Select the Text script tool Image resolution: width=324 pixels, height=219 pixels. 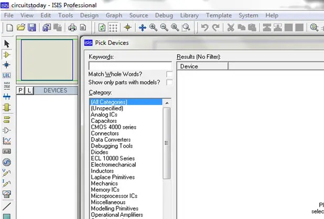tap(7, 86)
